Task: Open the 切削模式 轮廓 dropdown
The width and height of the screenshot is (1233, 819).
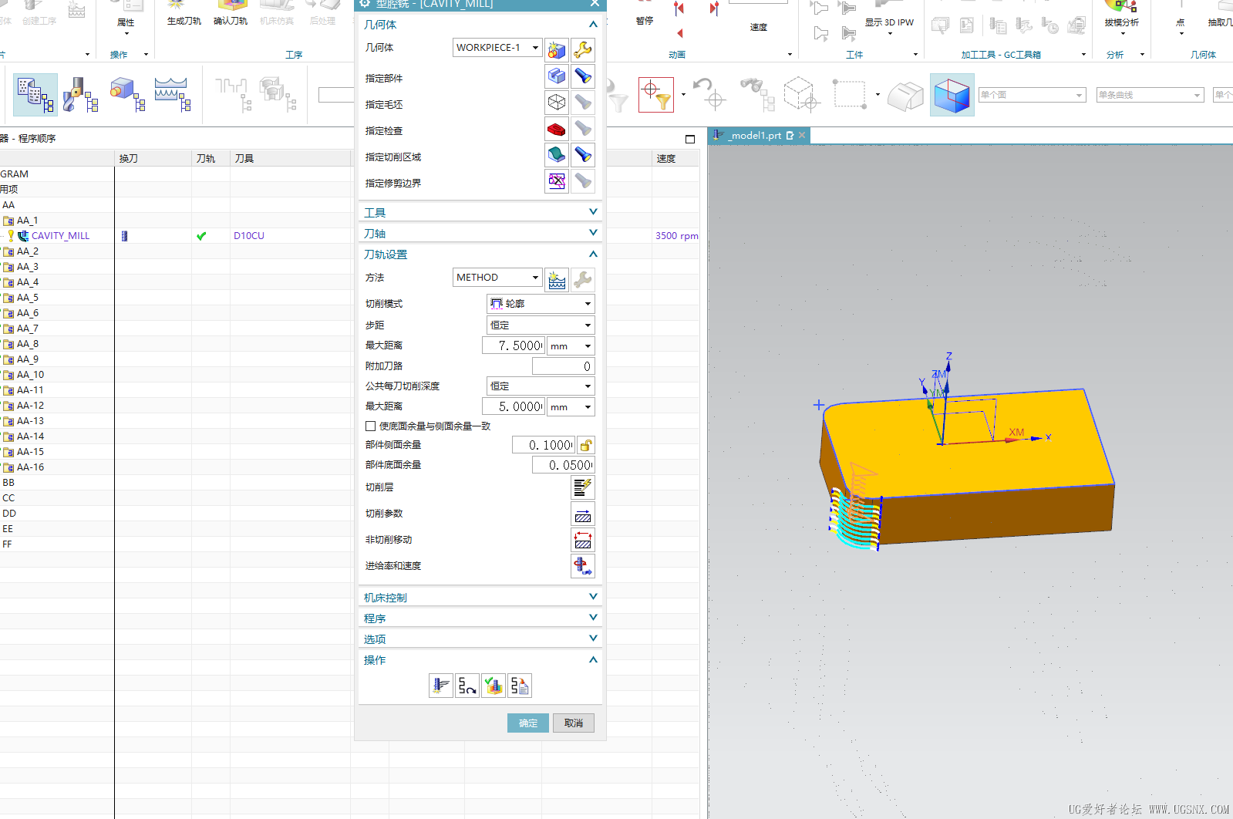Action: [x=541, y=304]
